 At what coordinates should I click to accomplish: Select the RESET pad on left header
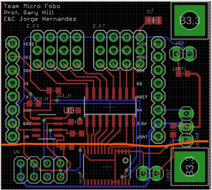click(x=12, y=44)
